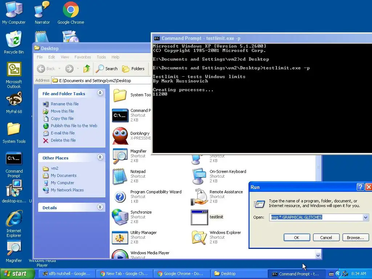Click E-mail this file link
372x279 pixels.
tap(62, 133)
